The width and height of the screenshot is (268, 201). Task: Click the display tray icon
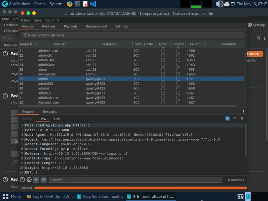tap(232, 4)
